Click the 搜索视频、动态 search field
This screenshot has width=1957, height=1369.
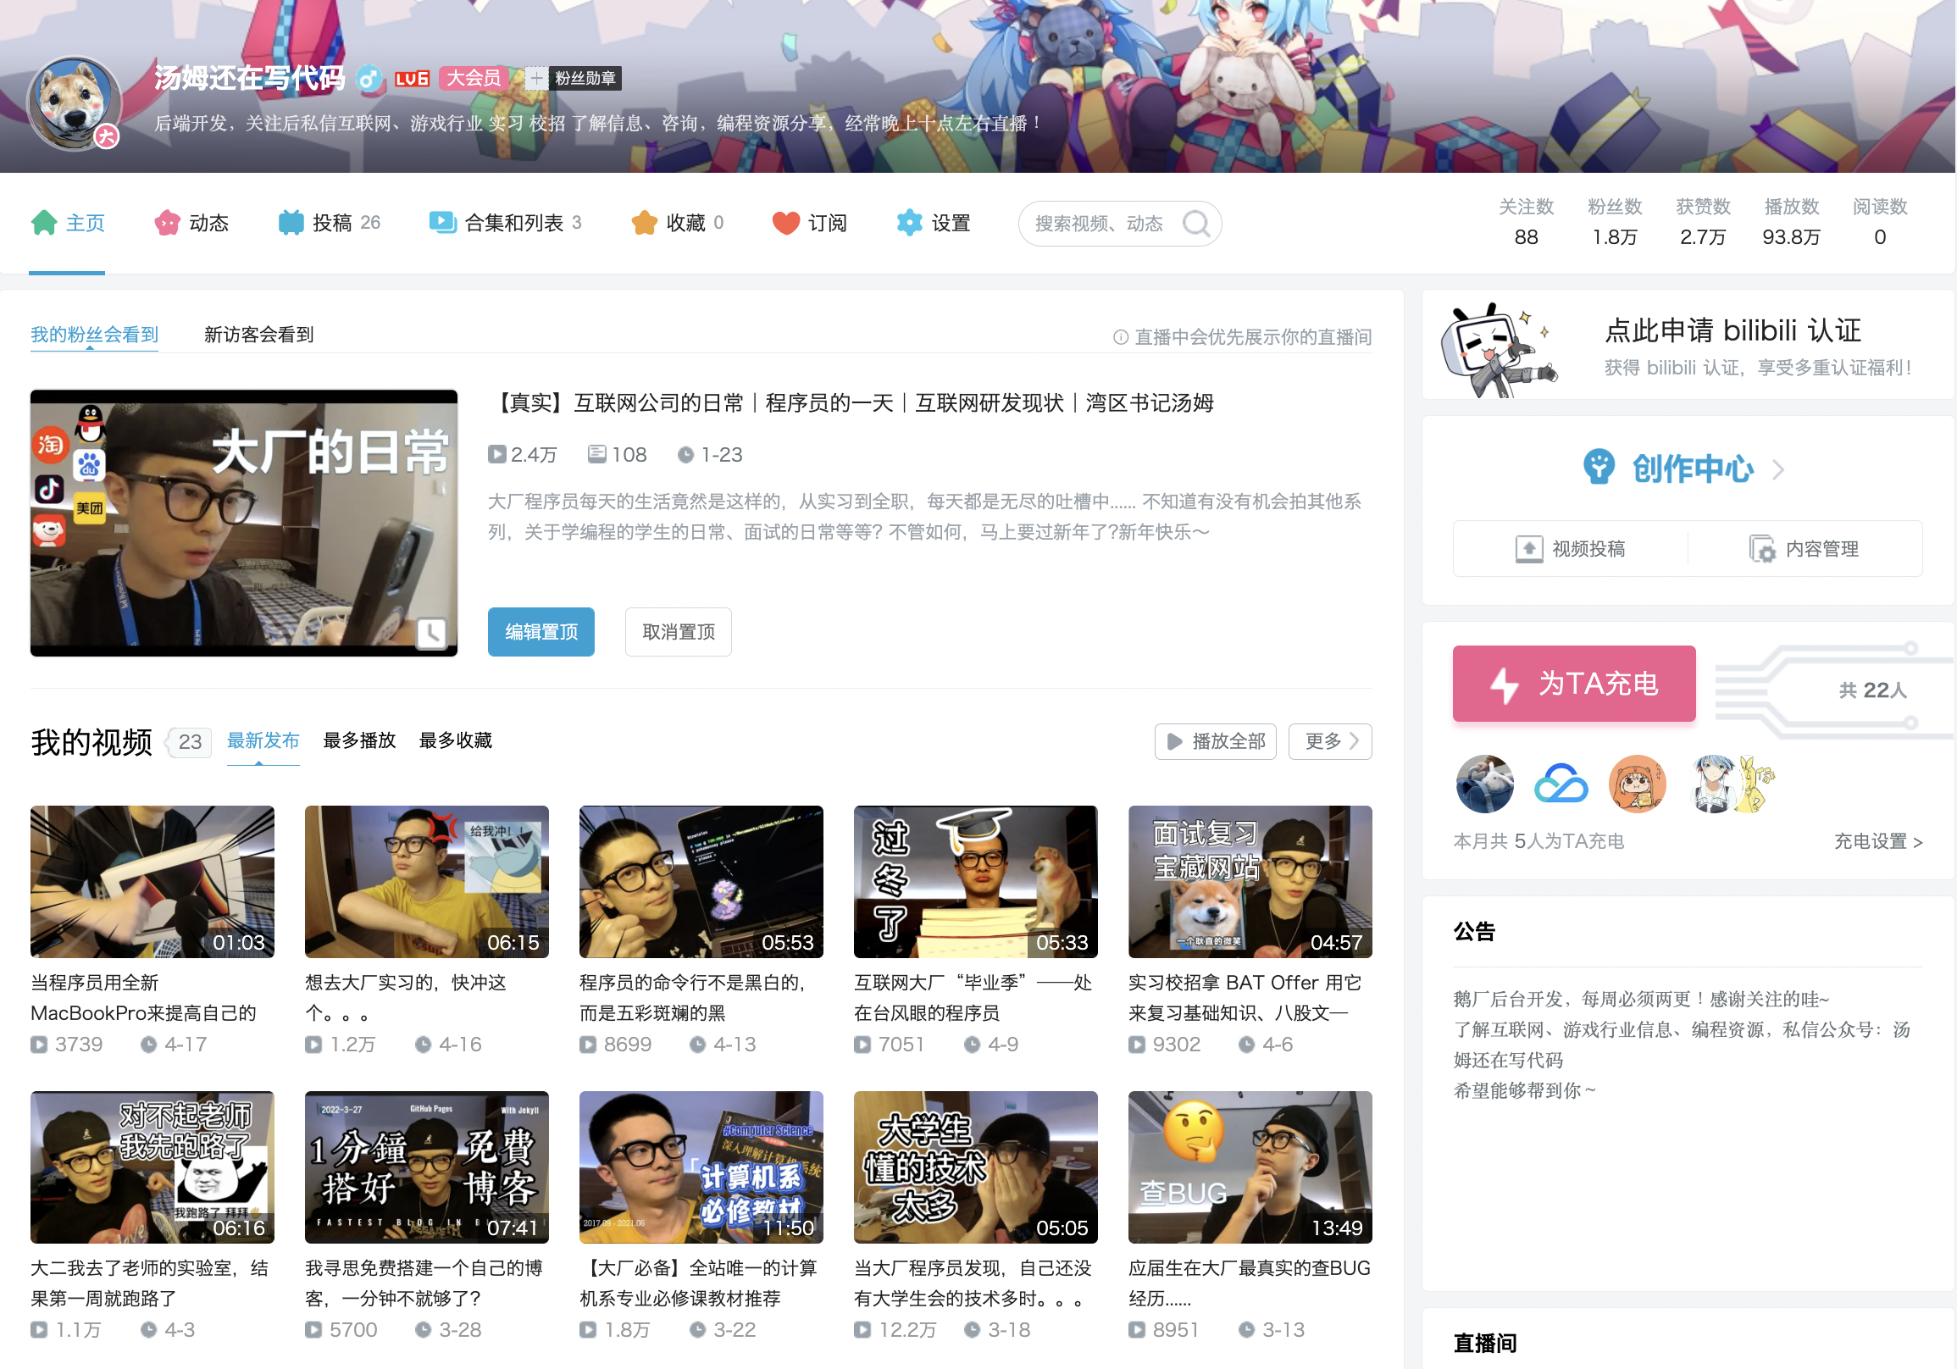(x=1098, y=224)
